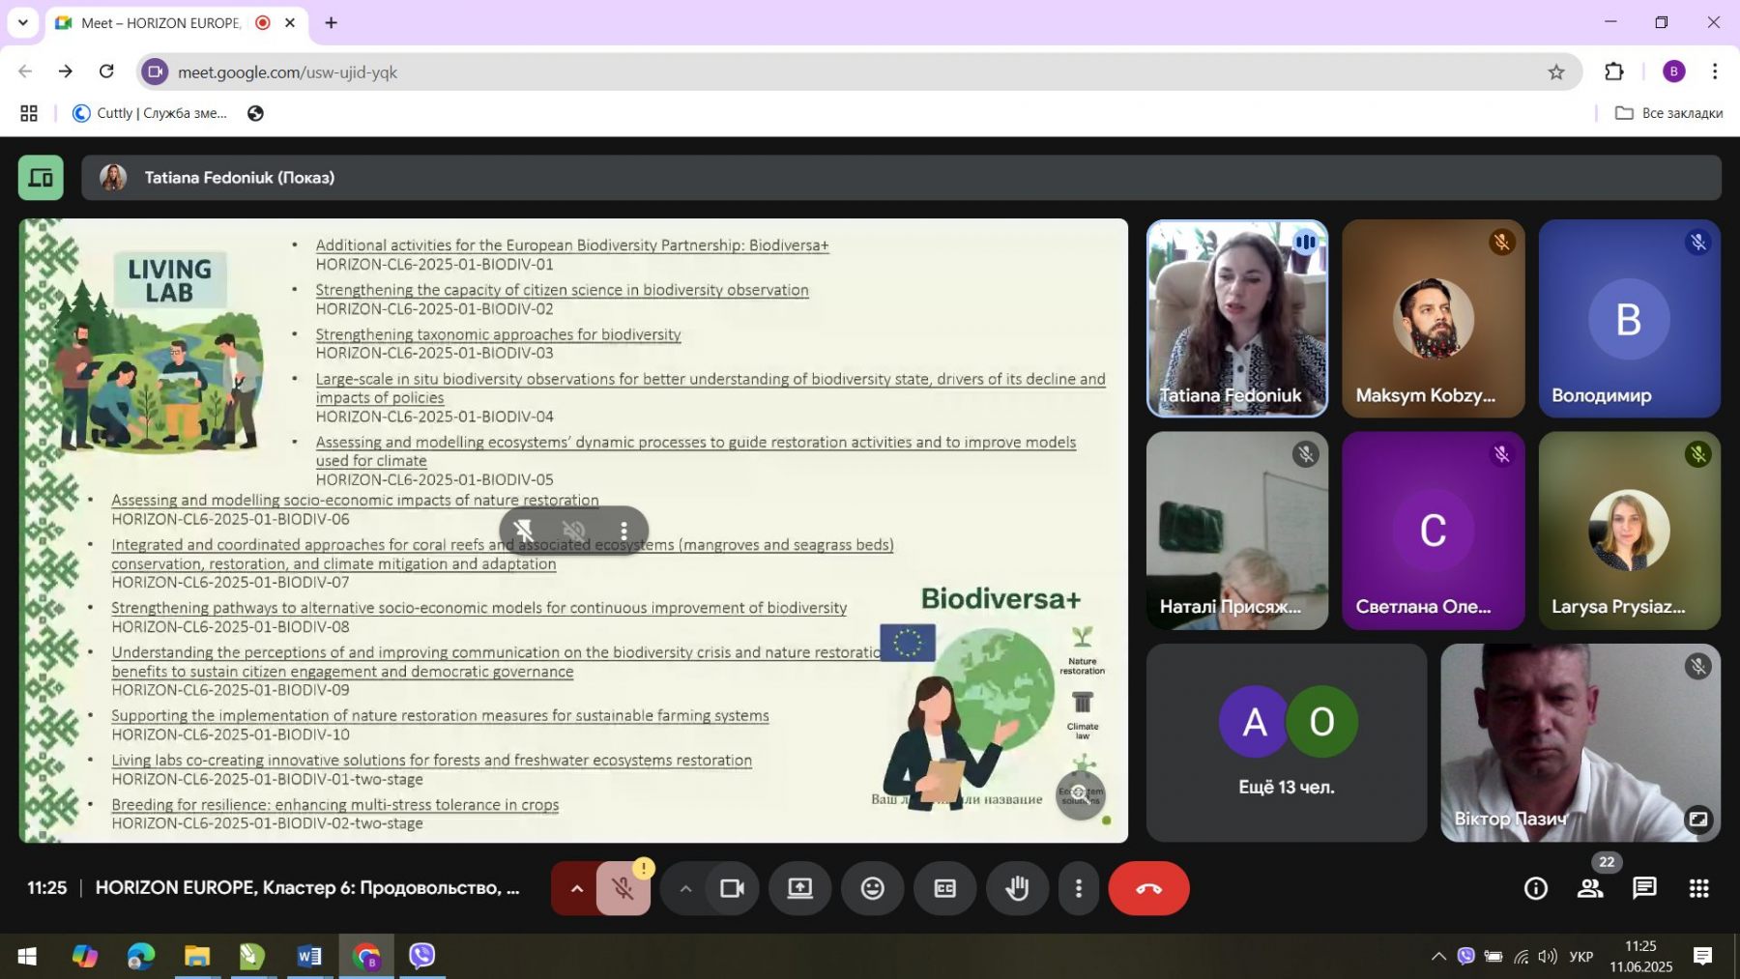1740x979 pixels.
Task: Open video settings chevron beside camera
Action: (685, 888)
